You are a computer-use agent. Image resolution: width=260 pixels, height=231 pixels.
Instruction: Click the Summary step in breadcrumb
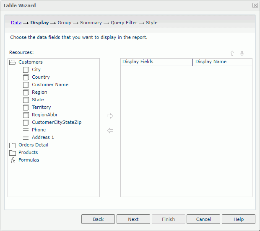91,23
